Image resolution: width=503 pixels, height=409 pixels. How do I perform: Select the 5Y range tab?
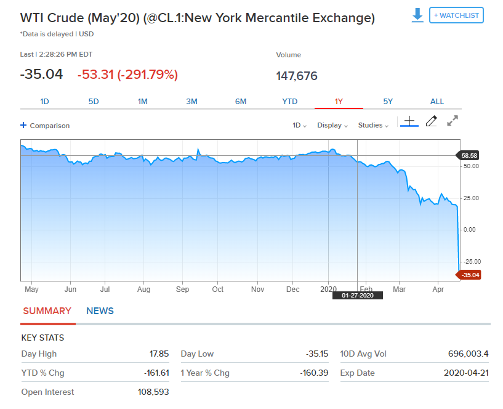pyautogui.click(x=388, y=102)
